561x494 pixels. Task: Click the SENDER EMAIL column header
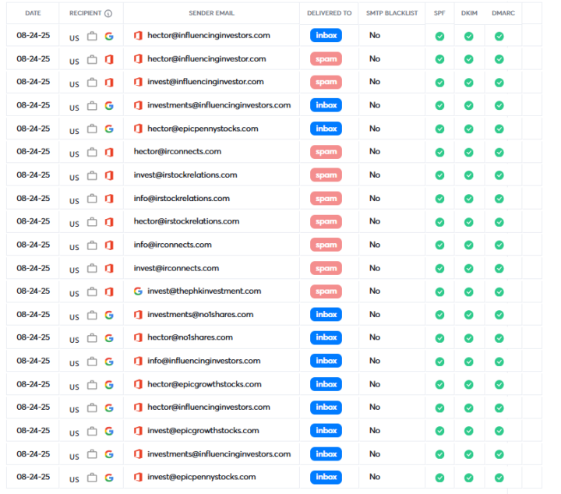[x=211, y=13]
